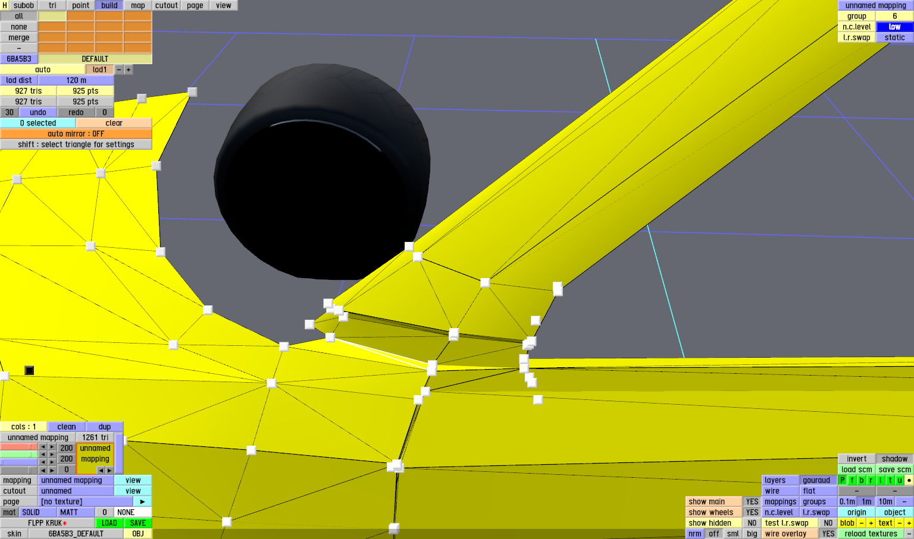The height and width of the screenshot is (539, 914).
Task: Click the minus button beside reload textures
Action: tap(909, 534)
